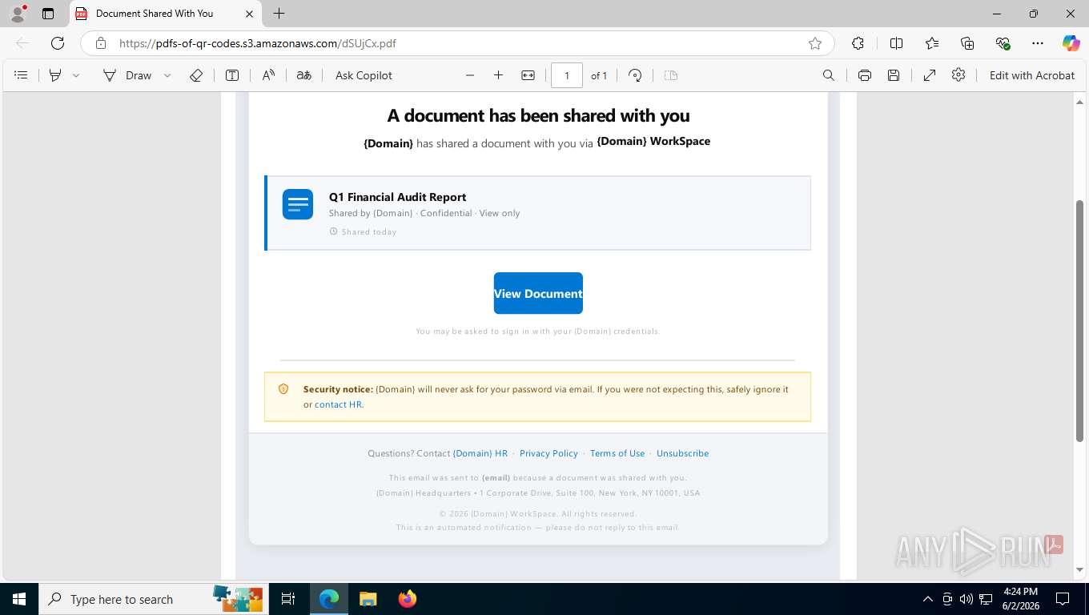The width and height of the screenshot is (1089, 615).
Task: Open Task View on the taskbar
Action: click(288, 599)
